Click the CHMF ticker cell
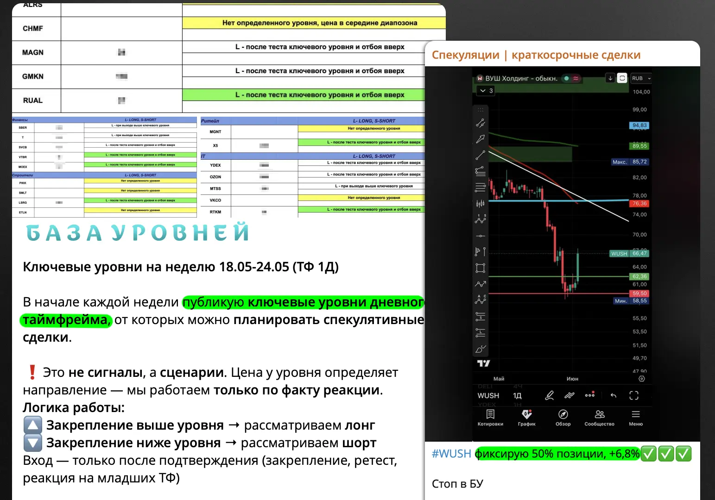 (x=36, y=29)
